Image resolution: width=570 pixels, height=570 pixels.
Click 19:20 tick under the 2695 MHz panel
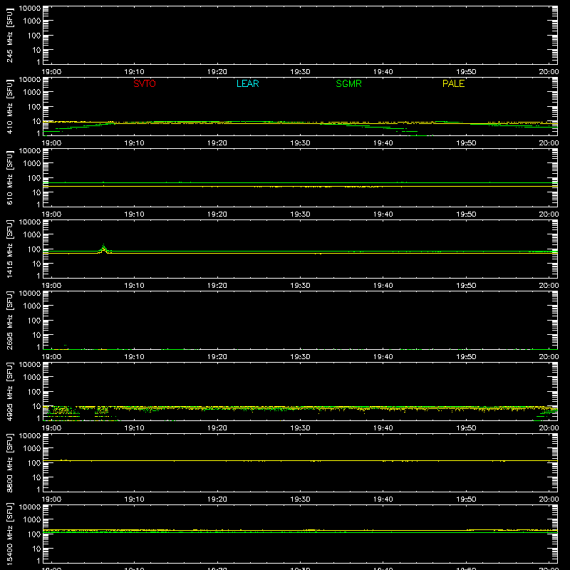(x=217, y=357)
